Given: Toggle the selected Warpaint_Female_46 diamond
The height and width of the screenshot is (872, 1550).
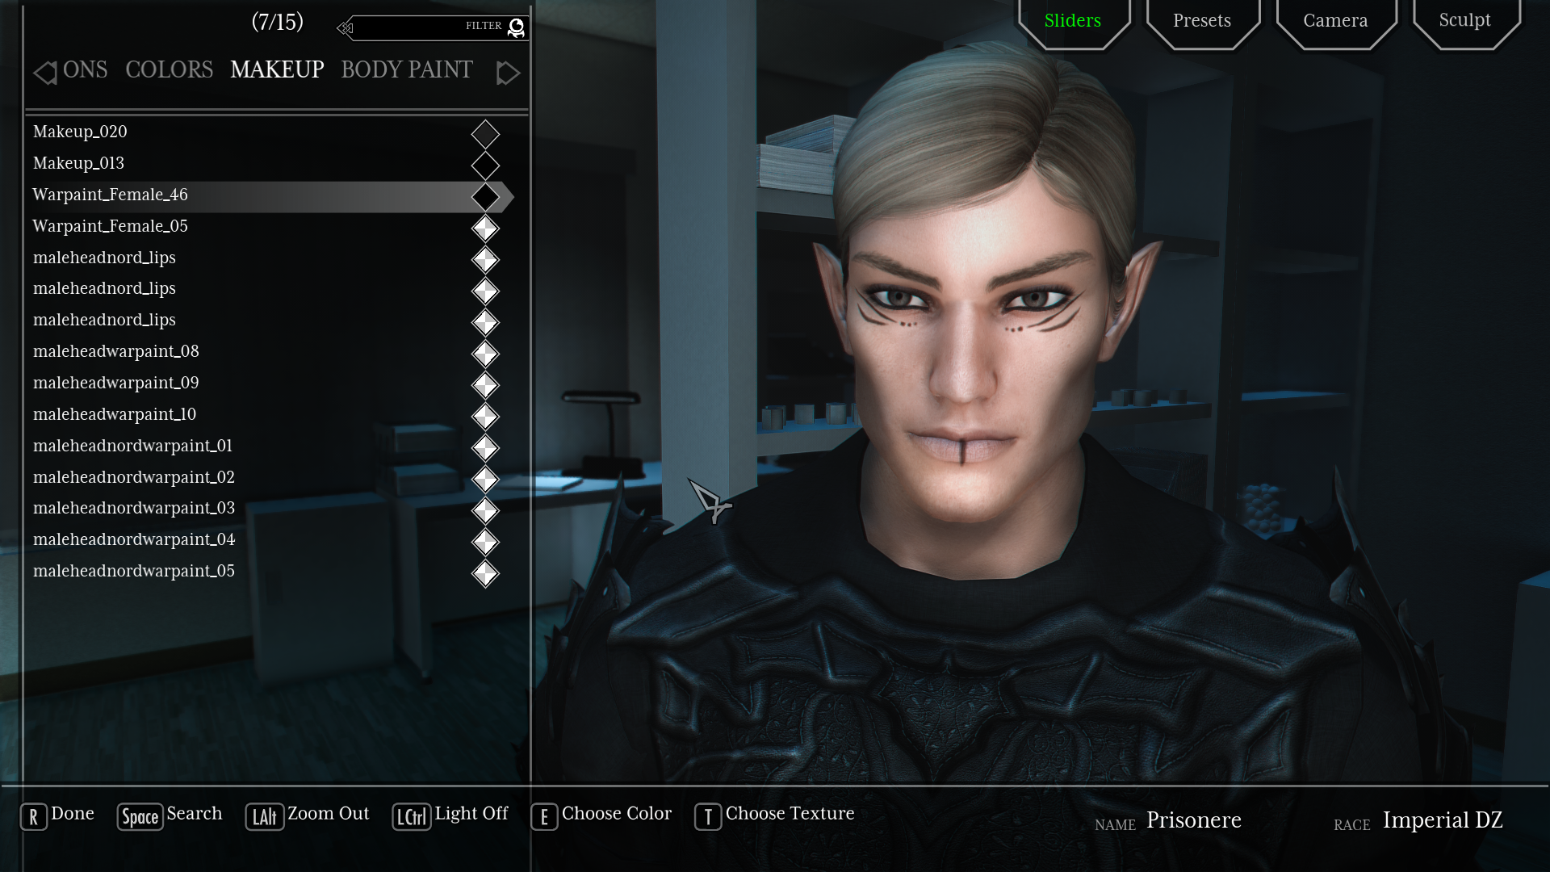Looking at the screenshot, I should click(x=485, y=197).
